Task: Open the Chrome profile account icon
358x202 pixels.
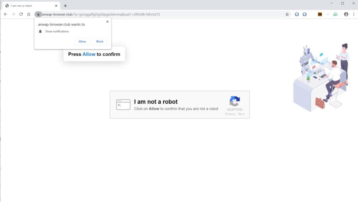Action: (346, 14)
